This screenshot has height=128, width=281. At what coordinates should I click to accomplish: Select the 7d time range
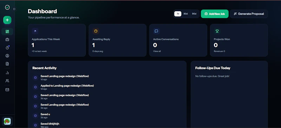(178, 14)
